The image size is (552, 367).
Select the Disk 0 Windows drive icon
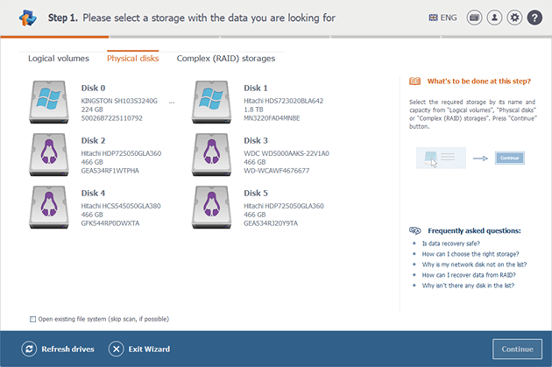click(x=49, y=102)
